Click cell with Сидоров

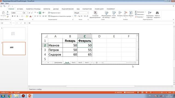point(55,54)
